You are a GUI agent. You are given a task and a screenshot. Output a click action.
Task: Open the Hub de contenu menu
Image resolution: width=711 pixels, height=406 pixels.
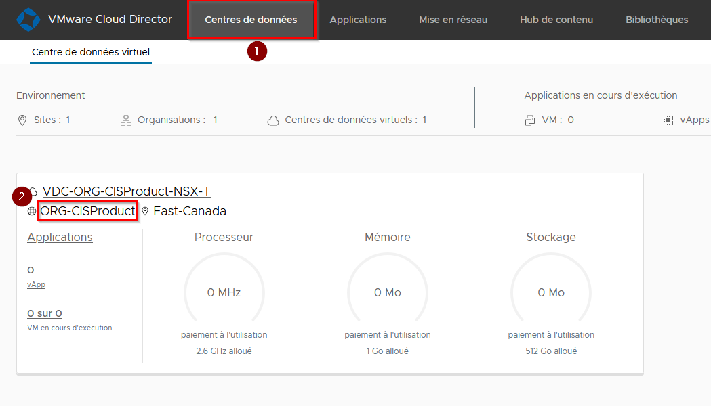tap(556, 20)
